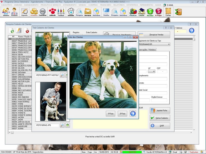Expand the PROGRAMADOR client type dropdown
The width and height of the screenshot is (206, 154).
[x=169, y=44]
